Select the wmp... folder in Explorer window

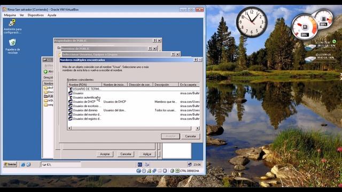(48, 105)
